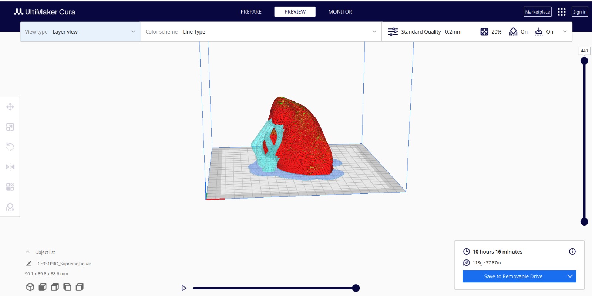
Task: Switch to the PREPARE stage
Action: pyautogui.click(x=251, y=12)
